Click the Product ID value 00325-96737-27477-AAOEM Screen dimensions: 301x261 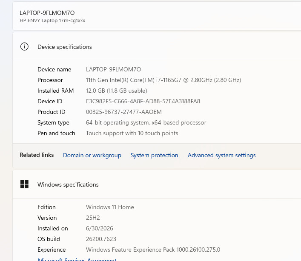[124, 112]
